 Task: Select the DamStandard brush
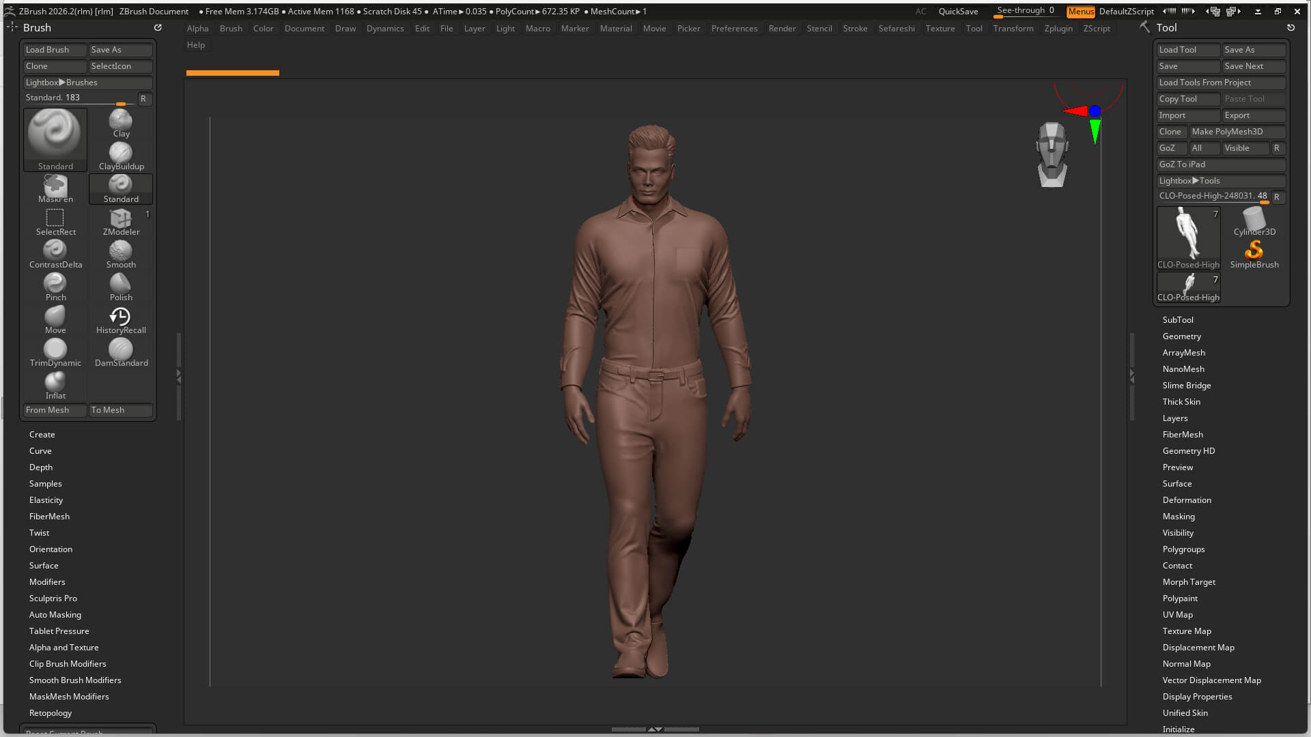(x=121, y=353)
